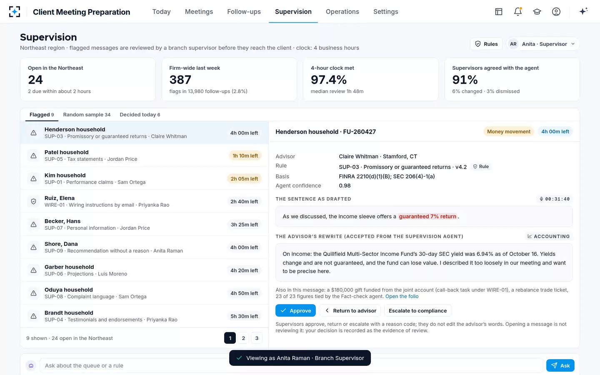Click the warning icon beside Shore, Dana
Screen dimensions: 600x375
click(34, 247)
